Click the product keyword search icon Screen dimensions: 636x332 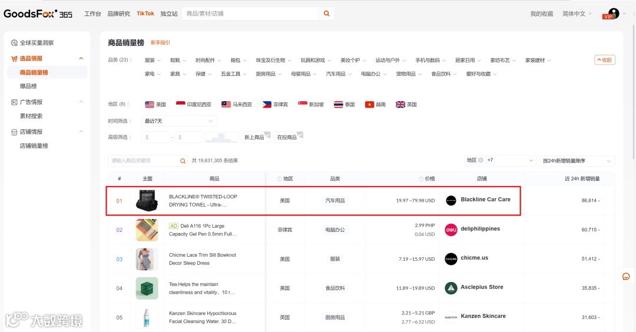[183, 161]
